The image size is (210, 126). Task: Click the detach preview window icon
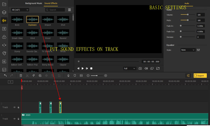(x=152, y=68)
